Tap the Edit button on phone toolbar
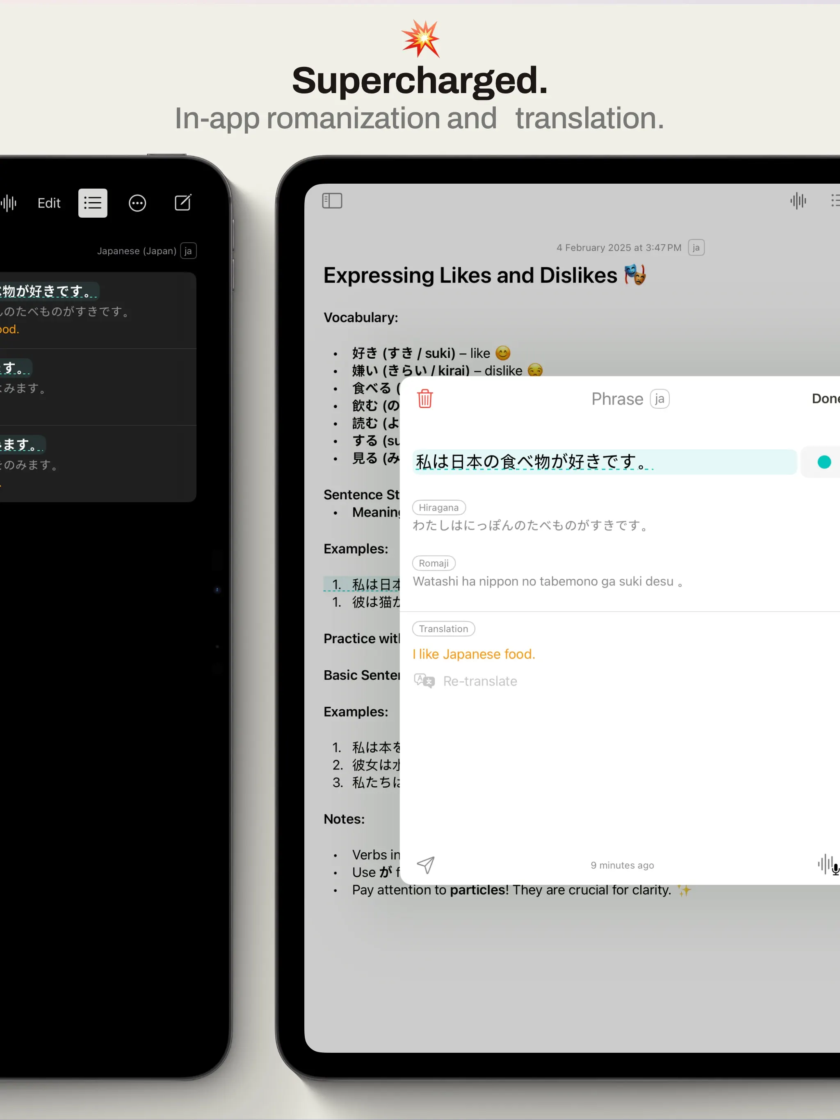The image size is (840, 1120). tap(49, 203)
